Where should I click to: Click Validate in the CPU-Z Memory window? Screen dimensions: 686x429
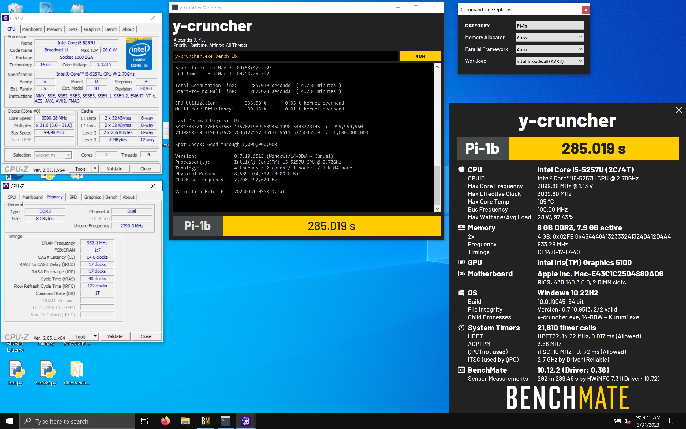click(115, 336)
